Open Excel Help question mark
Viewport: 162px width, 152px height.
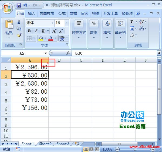click(x=138, y=13)
